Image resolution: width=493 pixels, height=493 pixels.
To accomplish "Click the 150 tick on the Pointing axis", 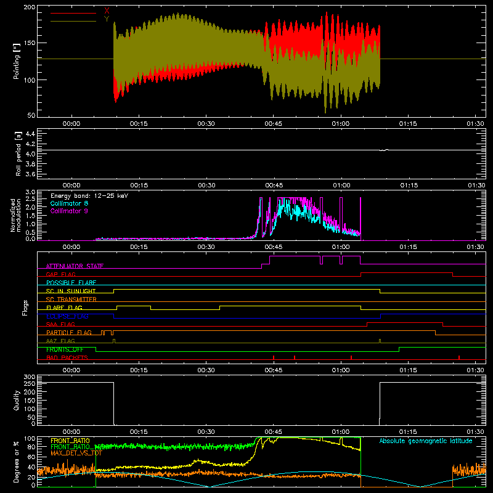I will point(30,43).
